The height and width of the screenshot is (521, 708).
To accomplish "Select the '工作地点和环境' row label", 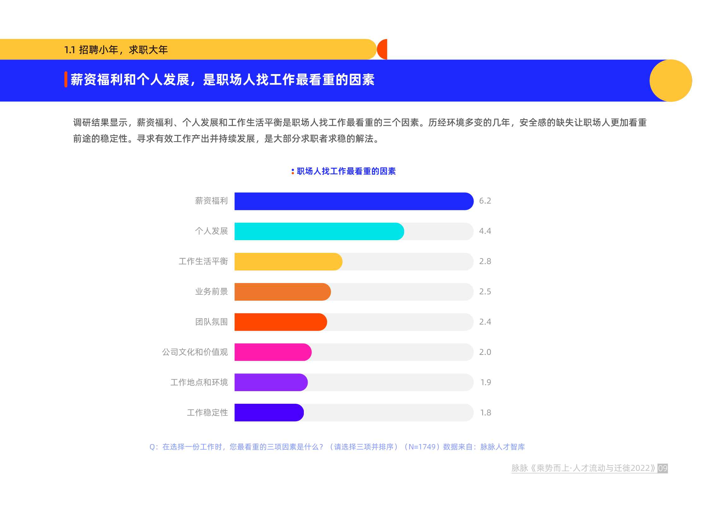I will coord(199,383).
